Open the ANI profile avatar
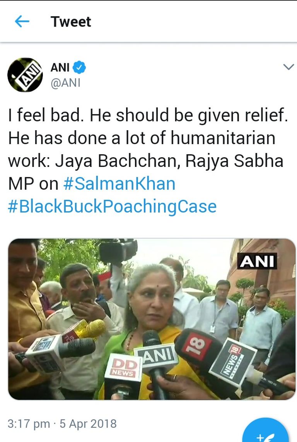 click(25, 75)
